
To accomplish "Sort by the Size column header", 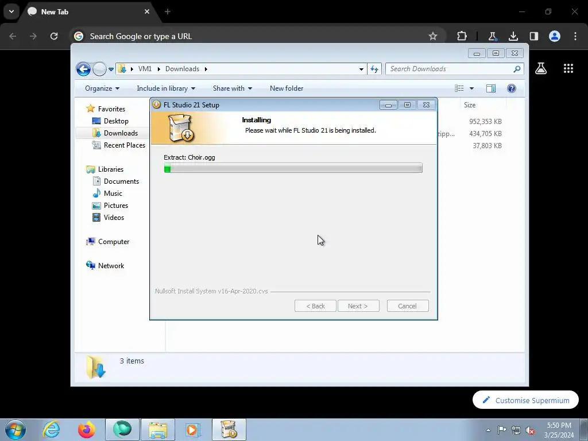I will tap(470, 105).
